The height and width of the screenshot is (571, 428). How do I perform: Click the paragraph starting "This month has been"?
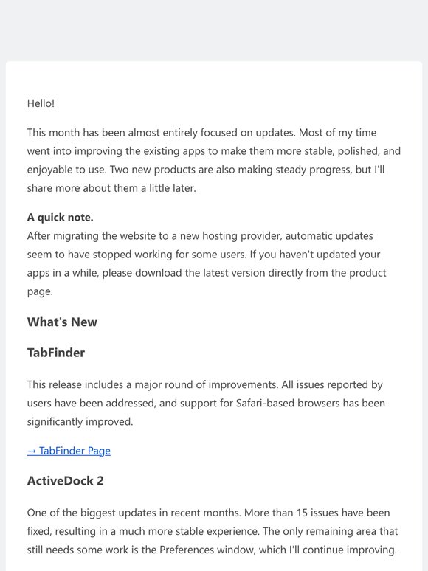(x=214, y=160)
